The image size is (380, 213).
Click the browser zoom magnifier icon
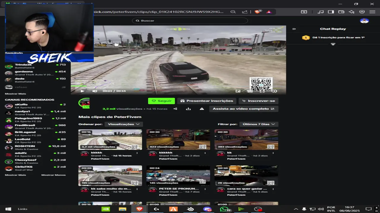233,12
